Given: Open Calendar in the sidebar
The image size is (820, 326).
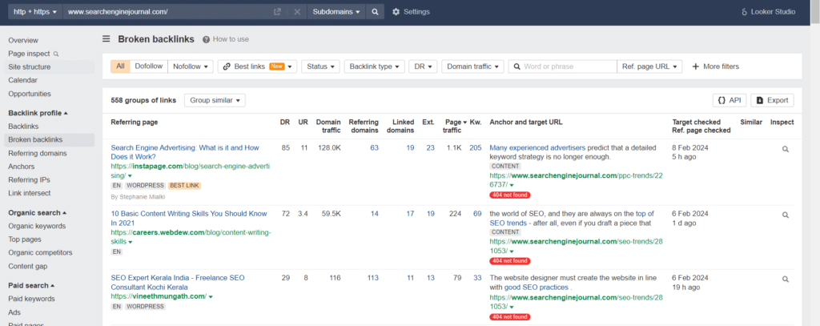Looking at the screenshot, I should tap(23, 80).
